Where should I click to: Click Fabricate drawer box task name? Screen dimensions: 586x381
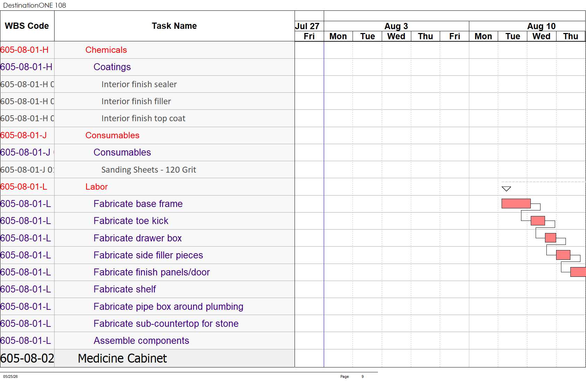coord(138,238)
